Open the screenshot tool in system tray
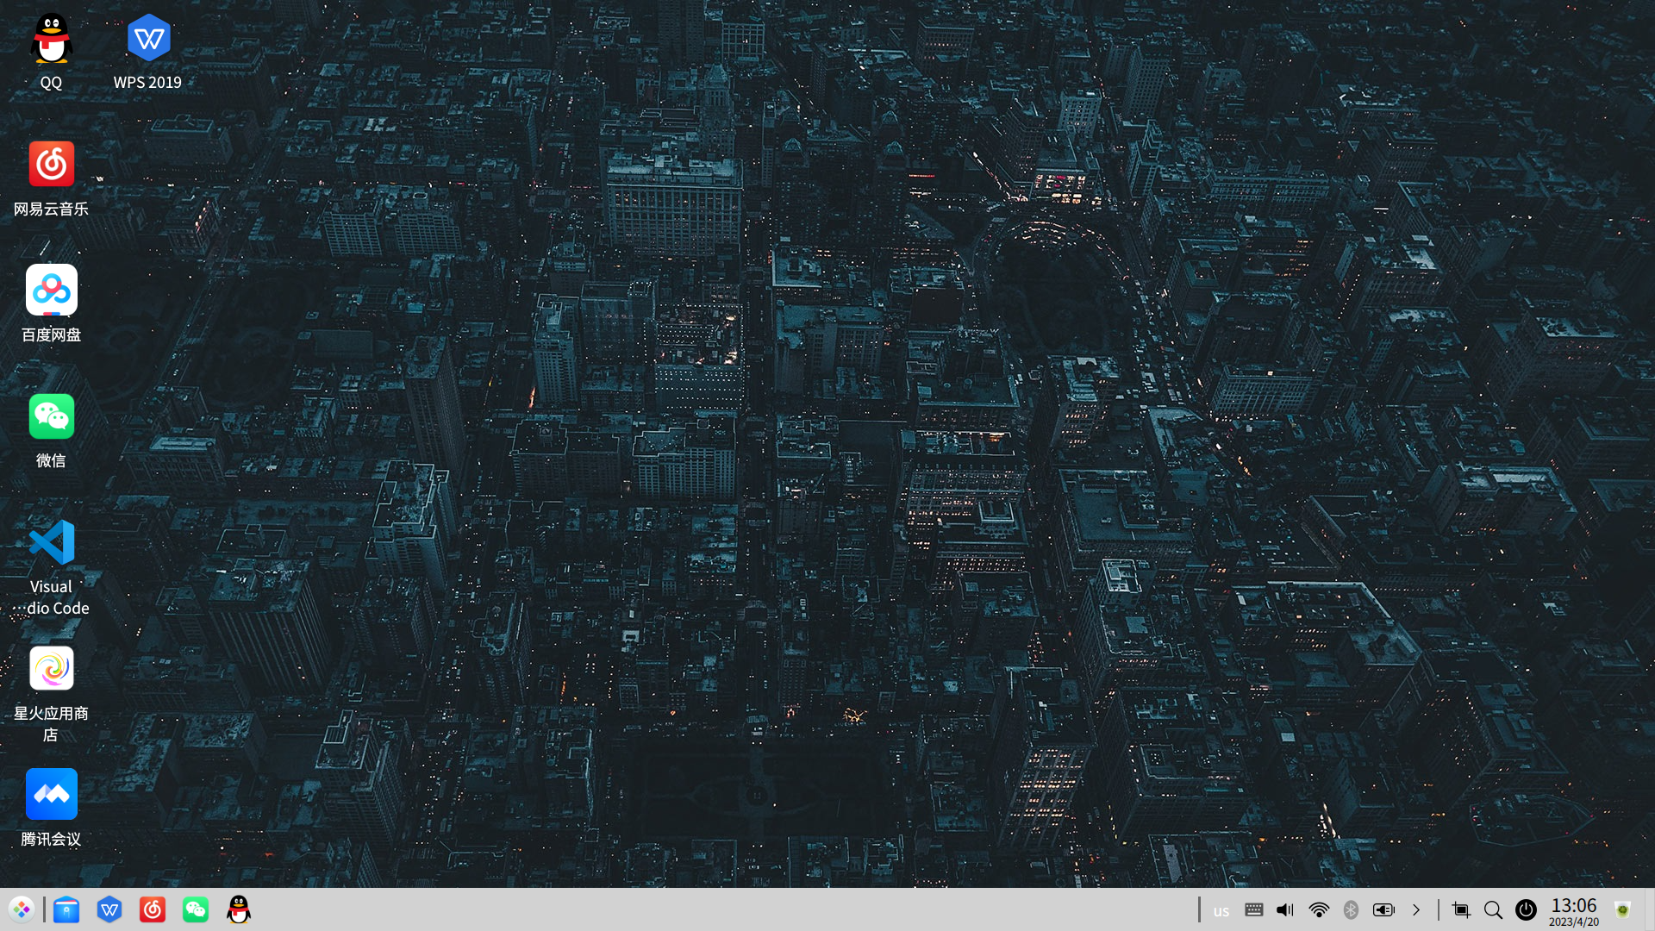 click(x=1461, y=909)
